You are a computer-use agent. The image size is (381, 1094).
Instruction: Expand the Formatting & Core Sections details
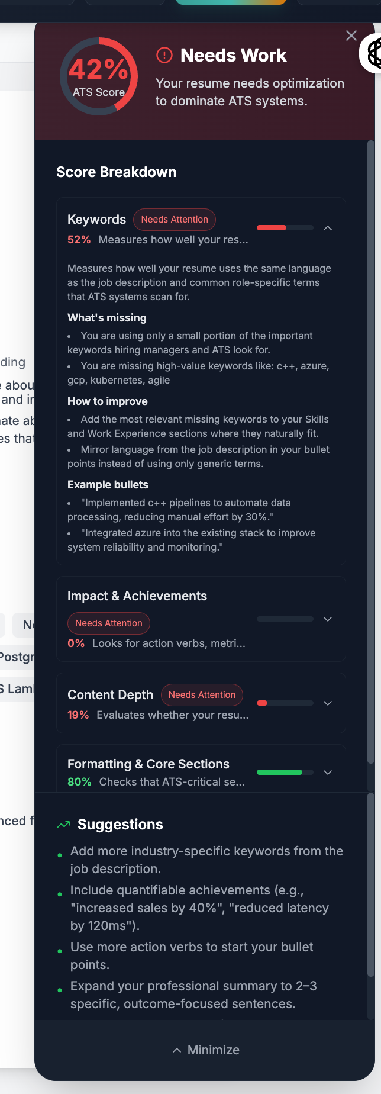click(328, 772)
